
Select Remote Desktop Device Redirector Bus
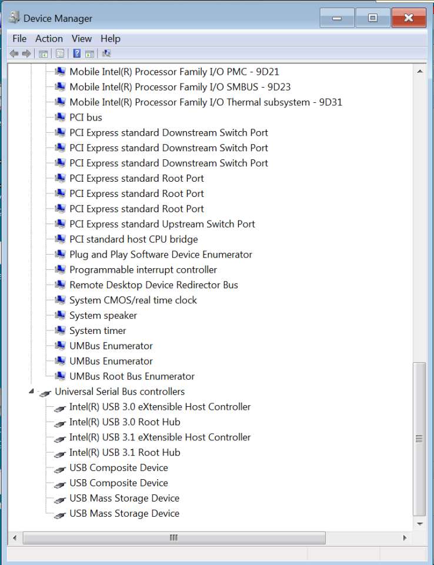154,285
